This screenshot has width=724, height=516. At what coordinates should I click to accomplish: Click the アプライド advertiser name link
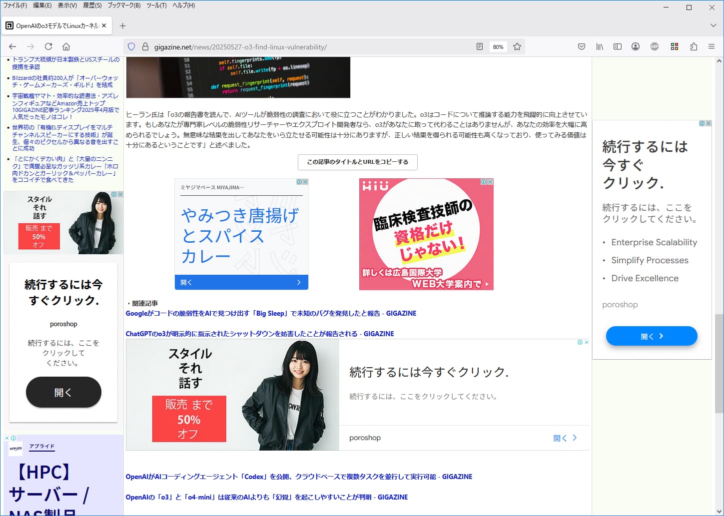pyautogui.click(x=42, y=447)
